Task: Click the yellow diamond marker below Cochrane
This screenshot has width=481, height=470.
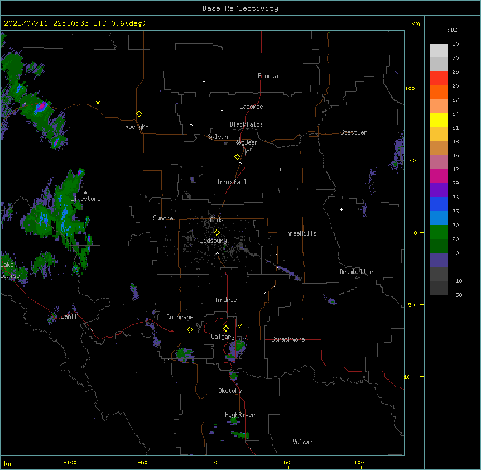Action: tap(190, 329)
